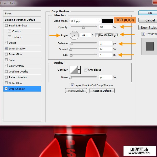157x157 pixels.
Task: Click the Noise value field
Action: (106, 77)
